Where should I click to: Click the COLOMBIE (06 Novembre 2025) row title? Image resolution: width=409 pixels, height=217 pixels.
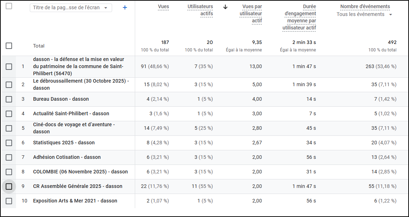(x=80, y=172)
